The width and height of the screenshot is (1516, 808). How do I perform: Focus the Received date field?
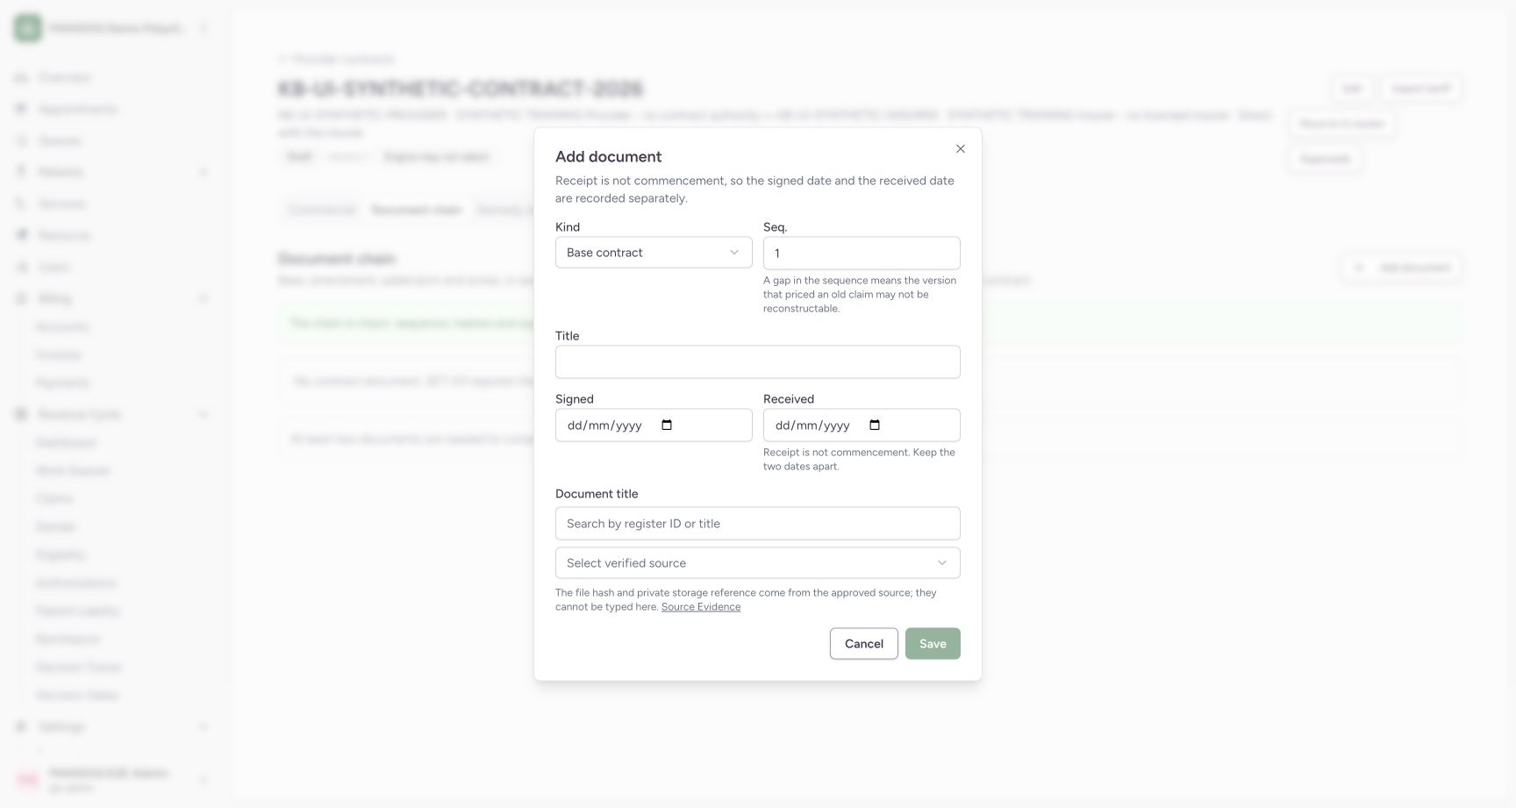point(862,425)
